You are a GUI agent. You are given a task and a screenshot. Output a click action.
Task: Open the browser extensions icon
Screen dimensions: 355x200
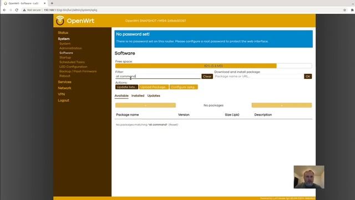[352, 10]
